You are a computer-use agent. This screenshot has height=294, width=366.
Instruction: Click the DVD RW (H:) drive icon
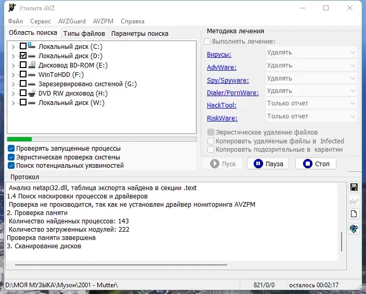pyautogui.click(x=32, y=93)
